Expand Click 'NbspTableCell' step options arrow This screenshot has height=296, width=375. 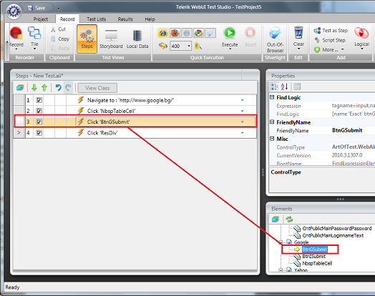coord(243,111)
